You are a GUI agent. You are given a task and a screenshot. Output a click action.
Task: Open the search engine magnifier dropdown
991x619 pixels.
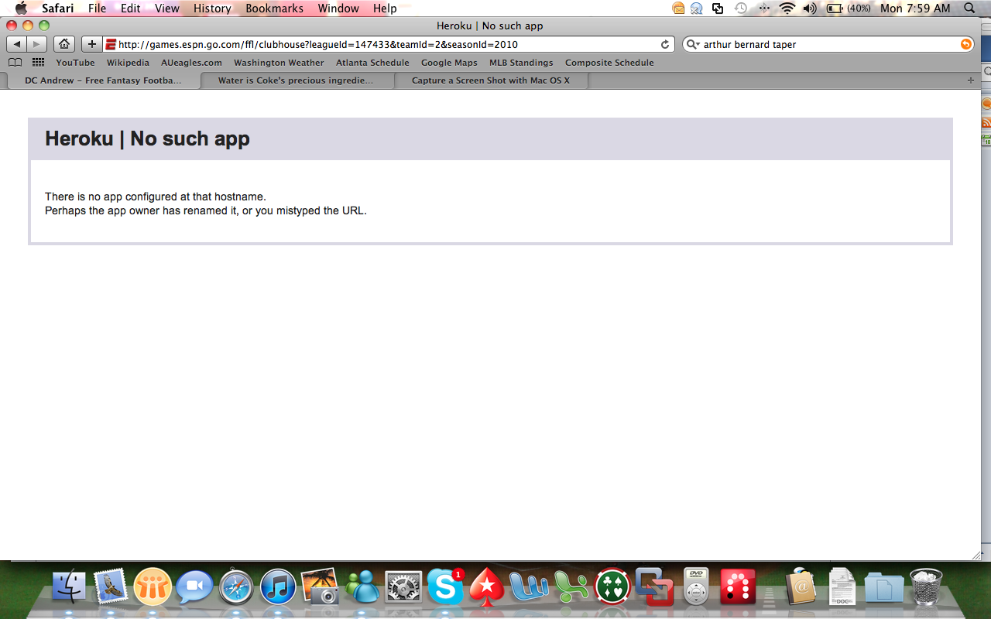point(693,45)
